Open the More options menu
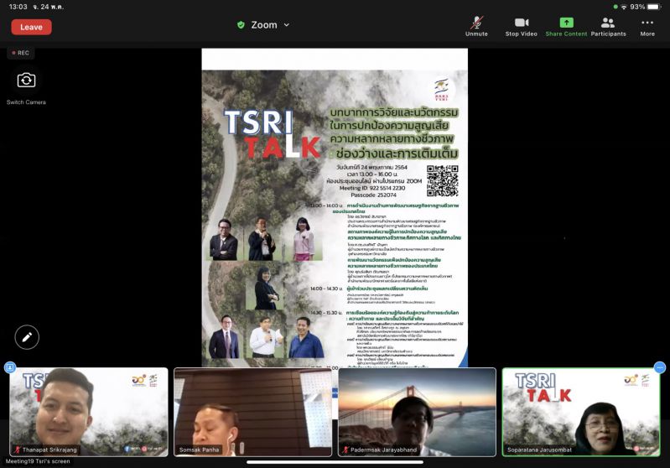The image size is (670, 468). click(647, 27)
